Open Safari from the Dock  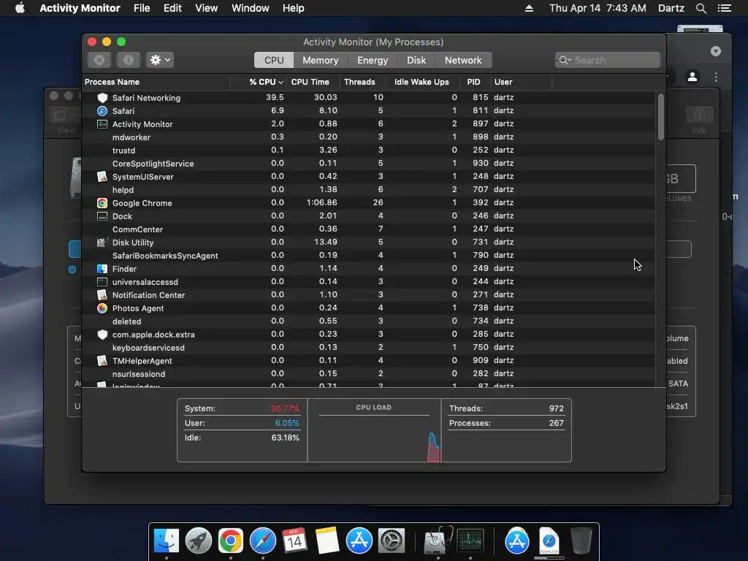[x=263, y=541]
